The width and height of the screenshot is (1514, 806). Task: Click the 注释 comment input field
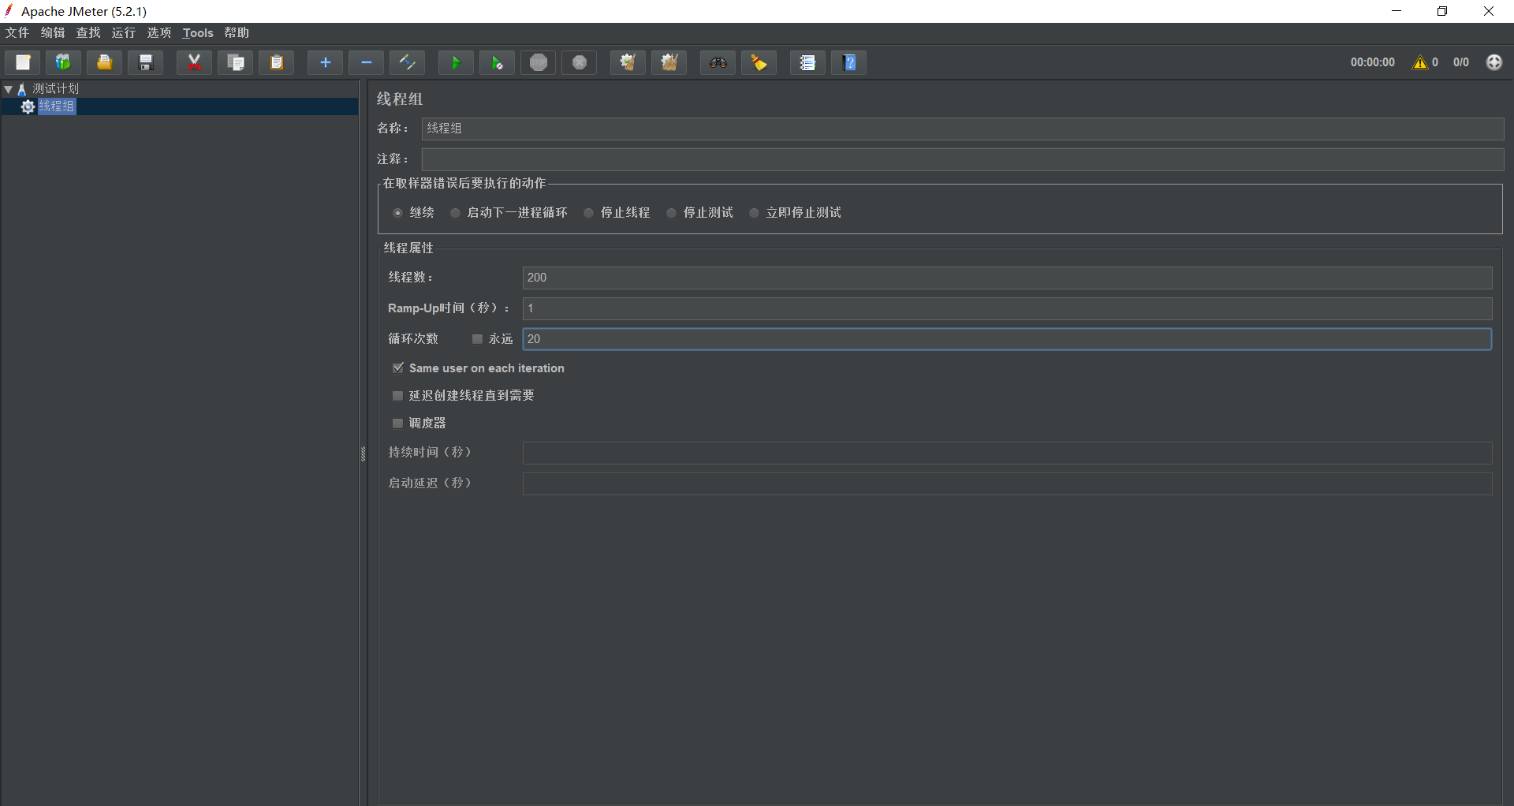point(963,159)
